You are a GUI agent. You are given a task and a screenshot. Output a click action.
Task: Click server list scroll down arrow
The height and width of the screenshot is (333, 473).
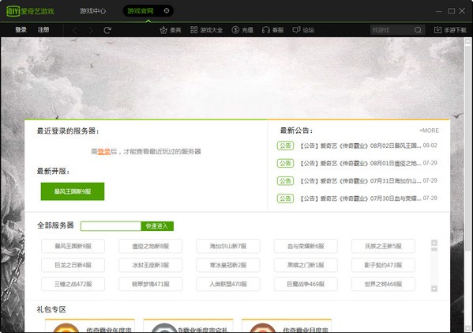[x=434, y=289]
